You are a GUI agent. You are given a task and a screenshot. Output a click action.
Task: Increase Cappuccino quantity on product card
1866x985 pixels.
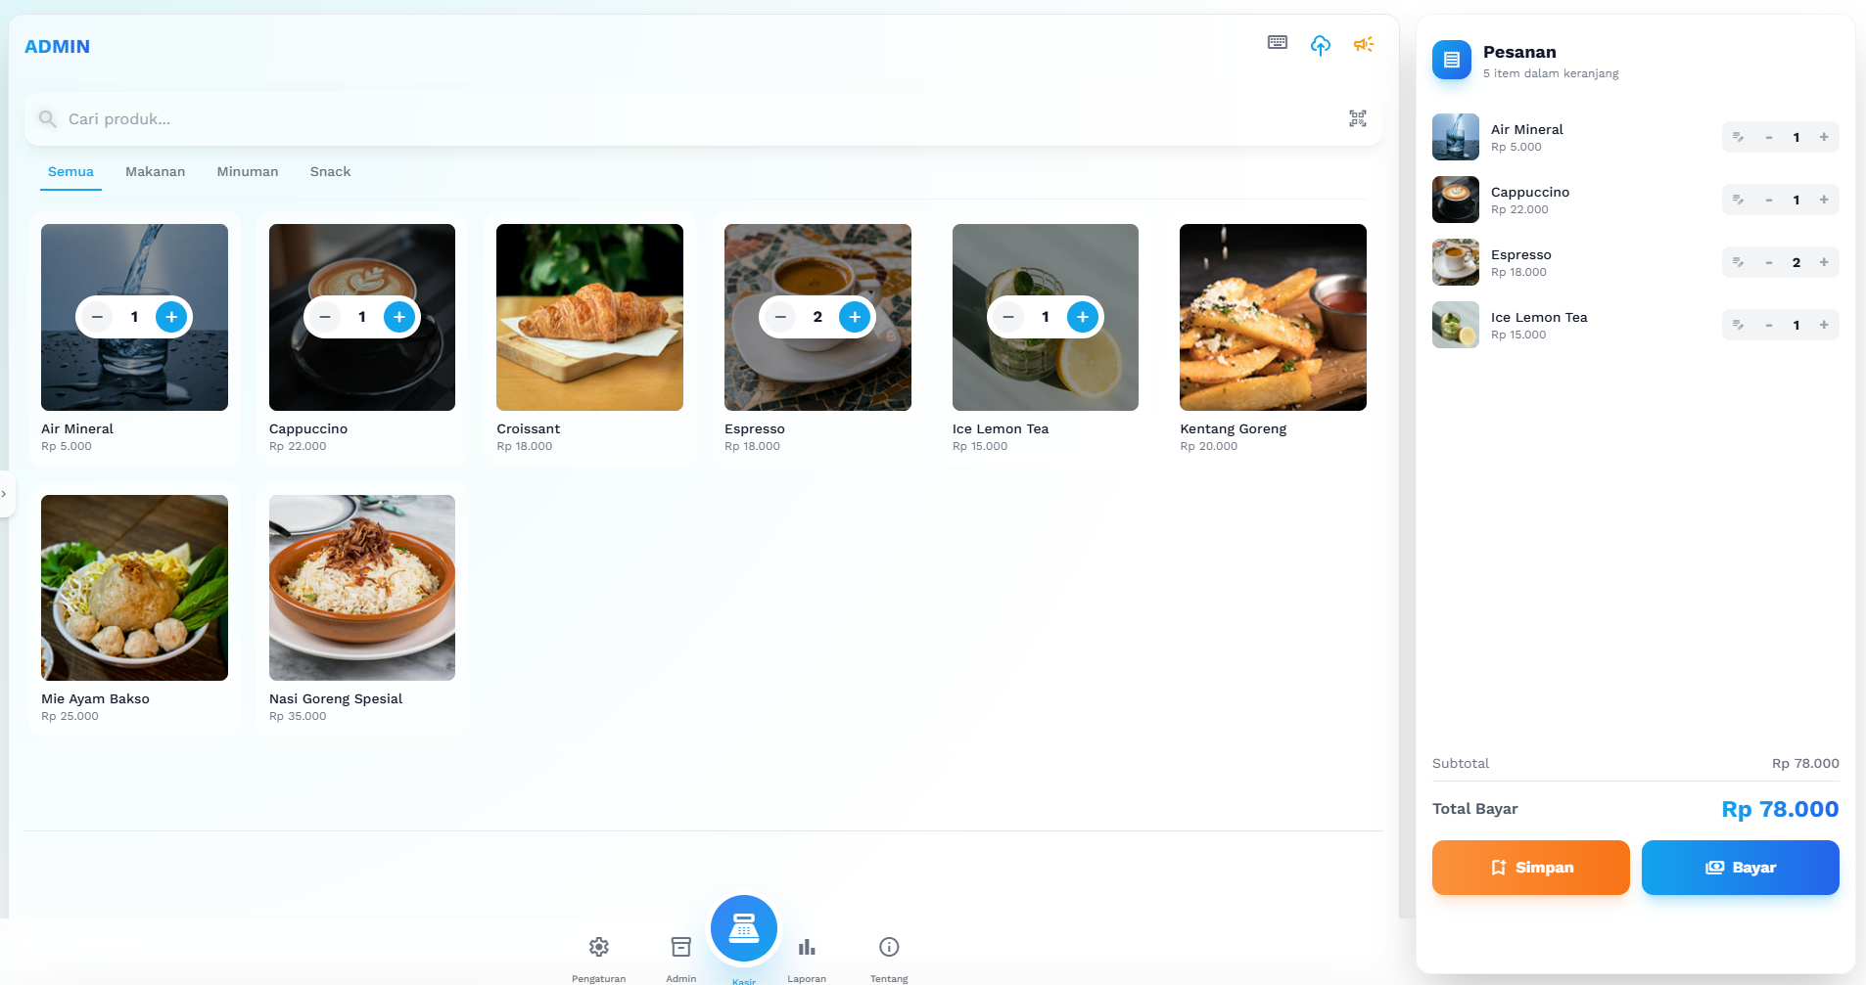[x=399, y=317]
